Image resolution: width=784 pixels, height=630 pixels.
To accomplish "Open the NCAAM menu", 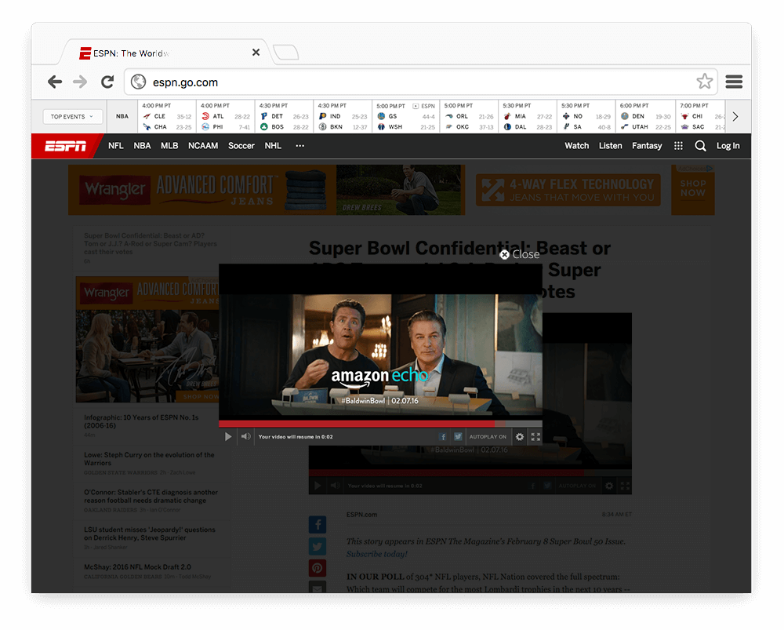I will pyautogui.click(x=203, y=146).
